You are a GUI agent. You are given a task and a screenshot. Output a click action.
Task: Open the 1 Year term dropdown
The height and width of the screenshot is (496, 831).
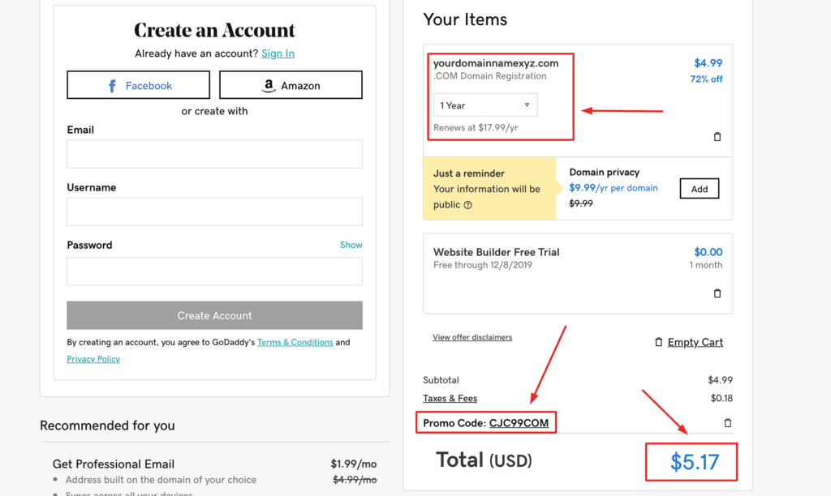[485, 105]
